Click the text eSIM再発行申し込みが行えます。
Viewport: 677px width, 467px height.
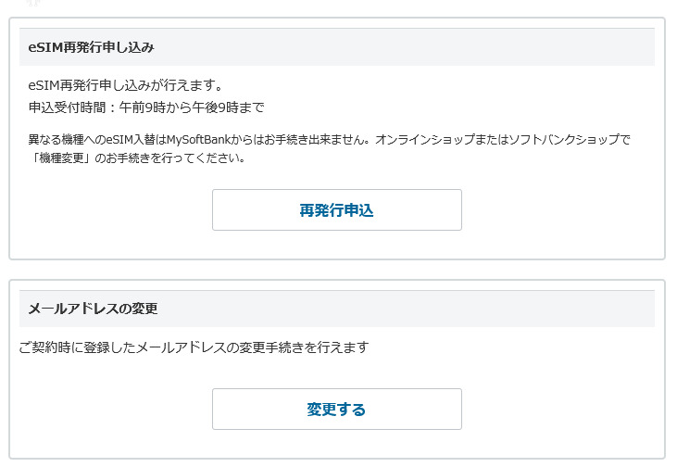(x=125, y=86)
